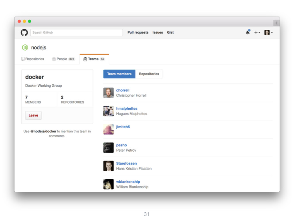Image resolution: width=294 pixels, height=221 pixels.
Task: Click the Teams jersey icon
Action: [85, 59]
